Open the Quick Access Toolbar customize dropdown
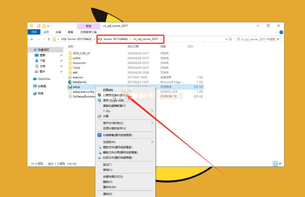Screen dimensions: 305x197 48,26
